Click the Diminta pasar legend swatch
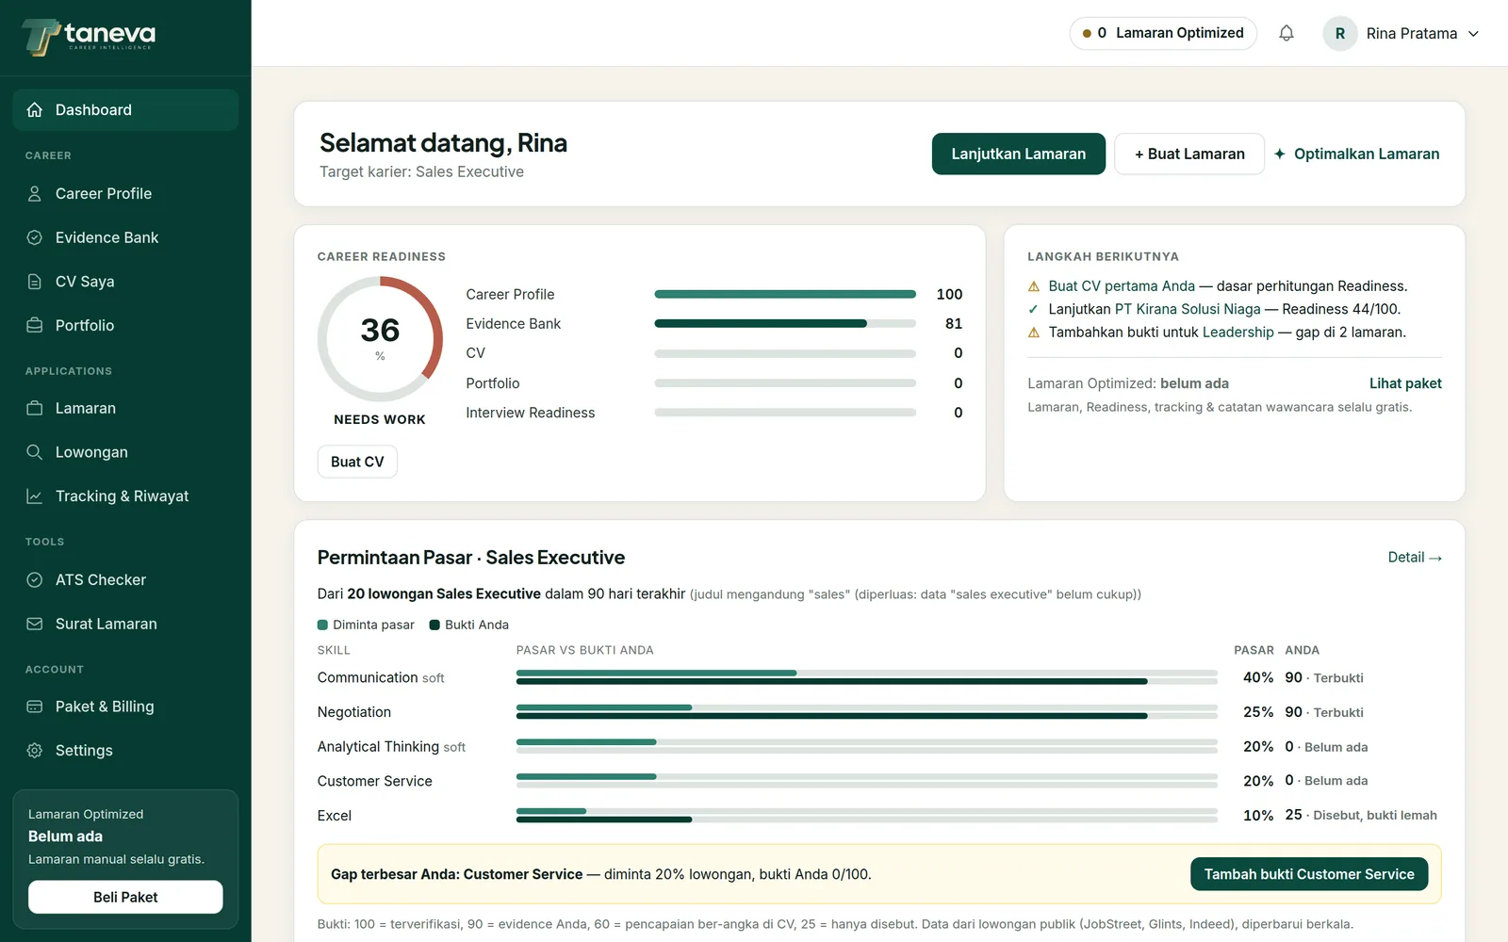 pos(322,625)
